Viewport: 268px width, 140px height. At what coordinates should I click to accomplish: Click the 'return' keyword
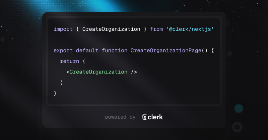70,61
